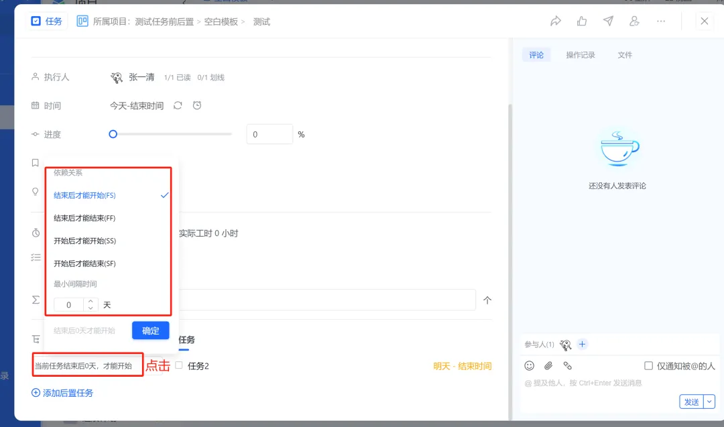Switch to the 评论 tab
This screenshot has height=427, width=724.
536,55
